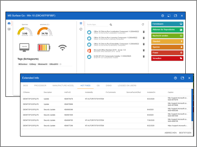This screenshot has height=147, width=197.
Task: Switch to the OS tab
Action: click(x=98, y=86)
